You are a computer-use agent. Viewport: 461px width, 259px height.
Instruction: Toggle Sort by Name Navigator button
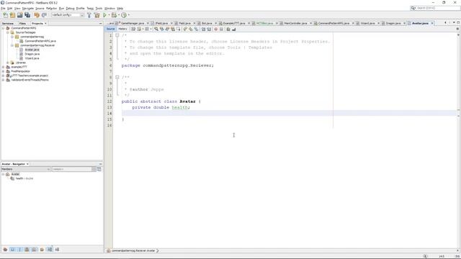(x=50, y=250)
